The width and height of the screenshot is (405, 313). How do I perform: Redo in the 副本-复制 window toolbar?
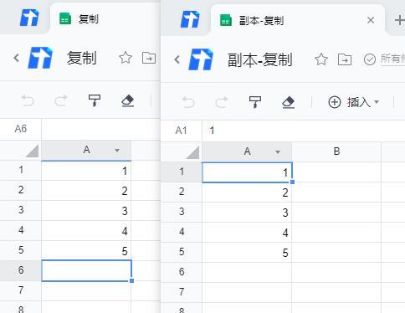pos(222,102)
